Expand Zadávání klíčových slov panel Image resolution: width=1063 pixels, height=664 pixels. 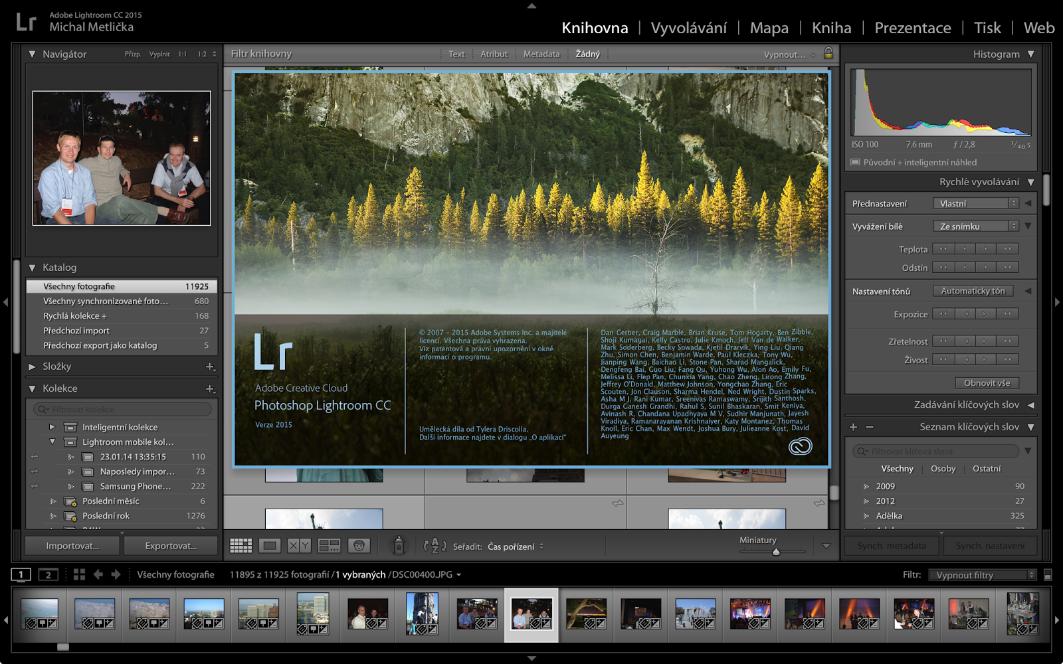(1031, 405)
